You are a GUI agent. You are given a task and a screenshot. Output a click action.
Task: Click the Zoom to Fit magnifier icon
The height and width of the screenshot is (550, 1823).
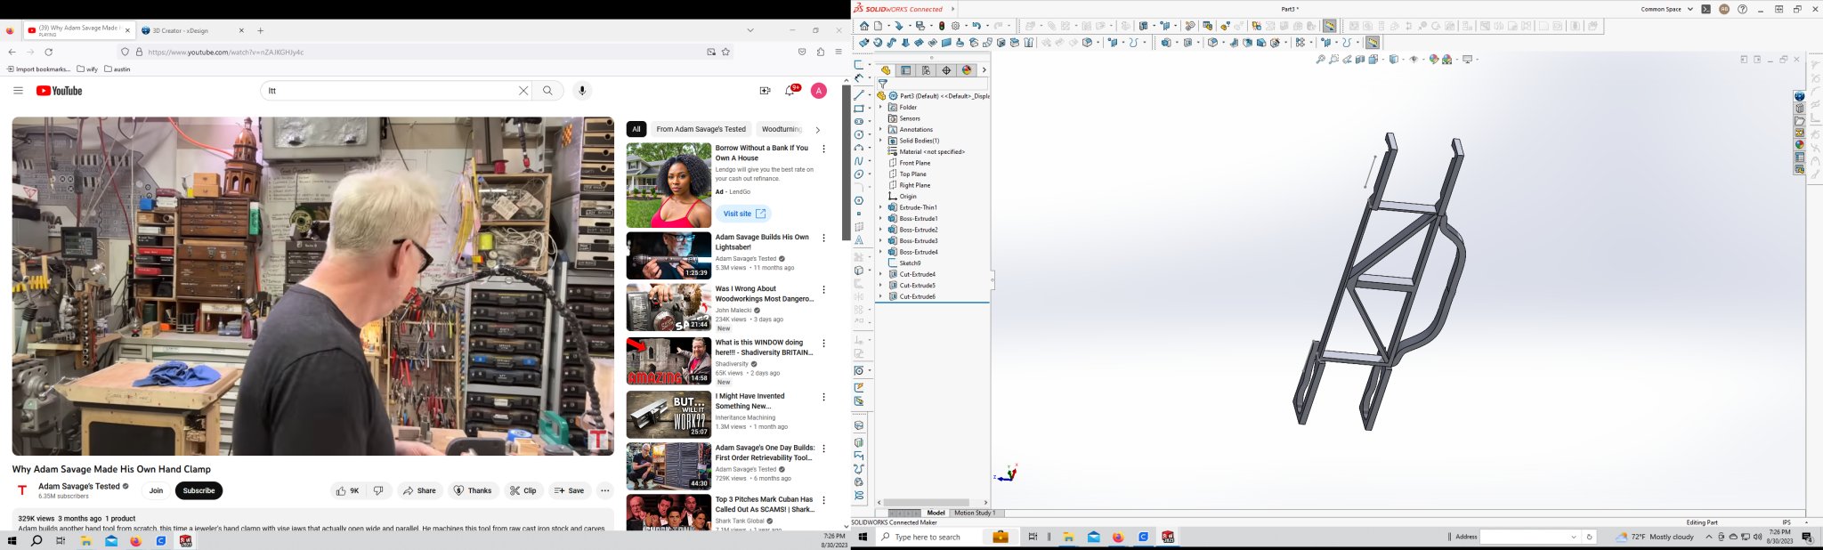click(1320, 60)
